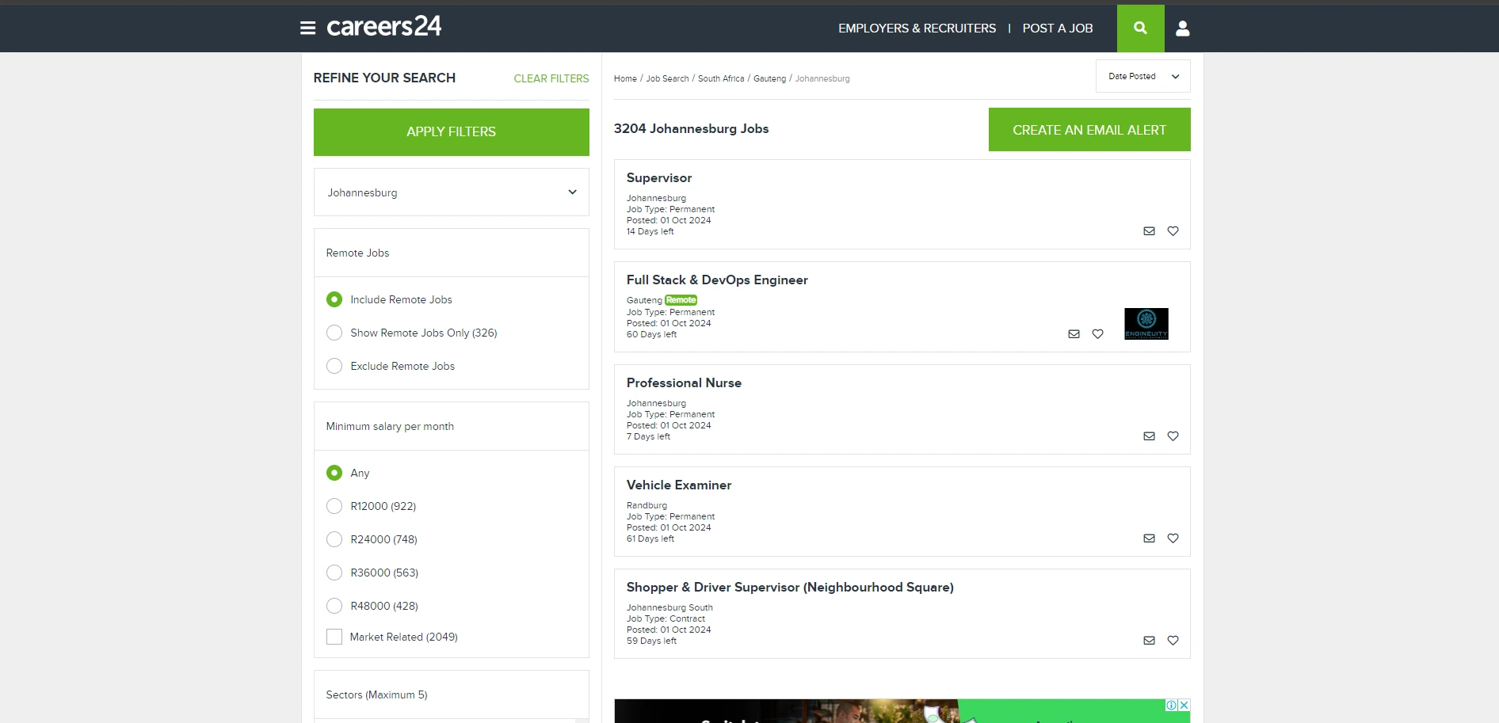Click 'Johannesburg South' location text
The image size is (1499, 723).
pyautogui.click(x=669, y=607)
